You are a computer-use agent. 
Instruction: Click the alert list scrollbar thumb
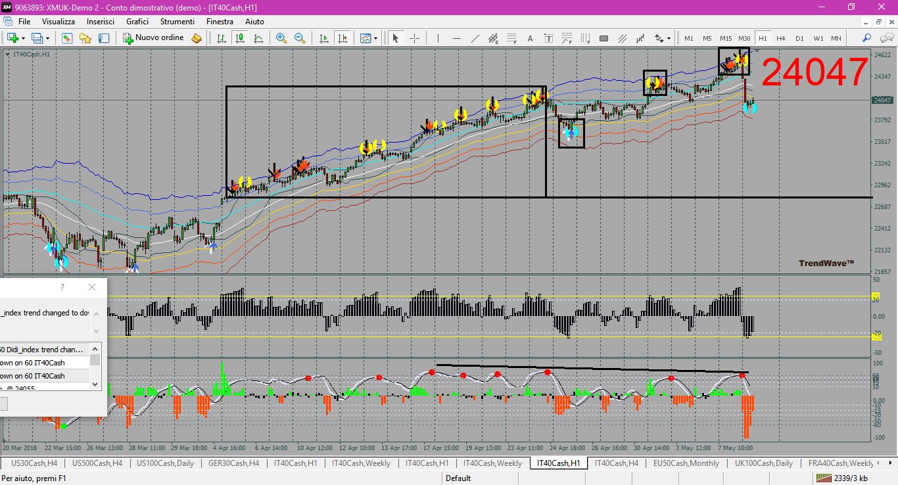[95, 360]
